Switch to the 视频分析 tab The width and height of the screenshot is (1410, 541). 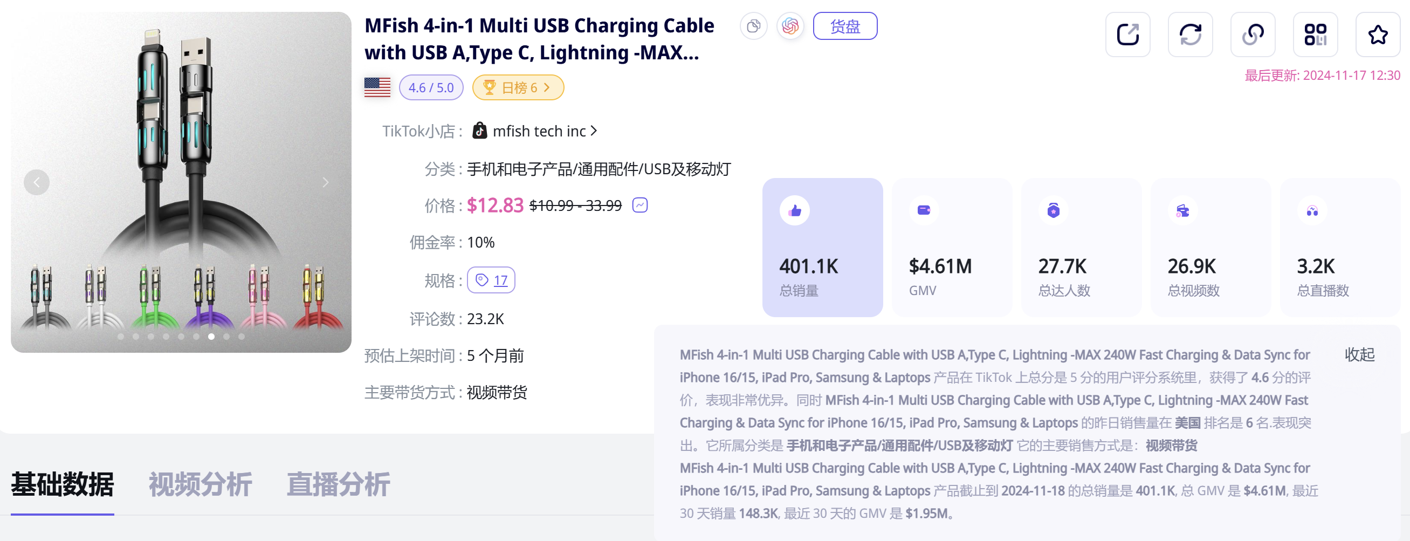(x=201, y=484)
